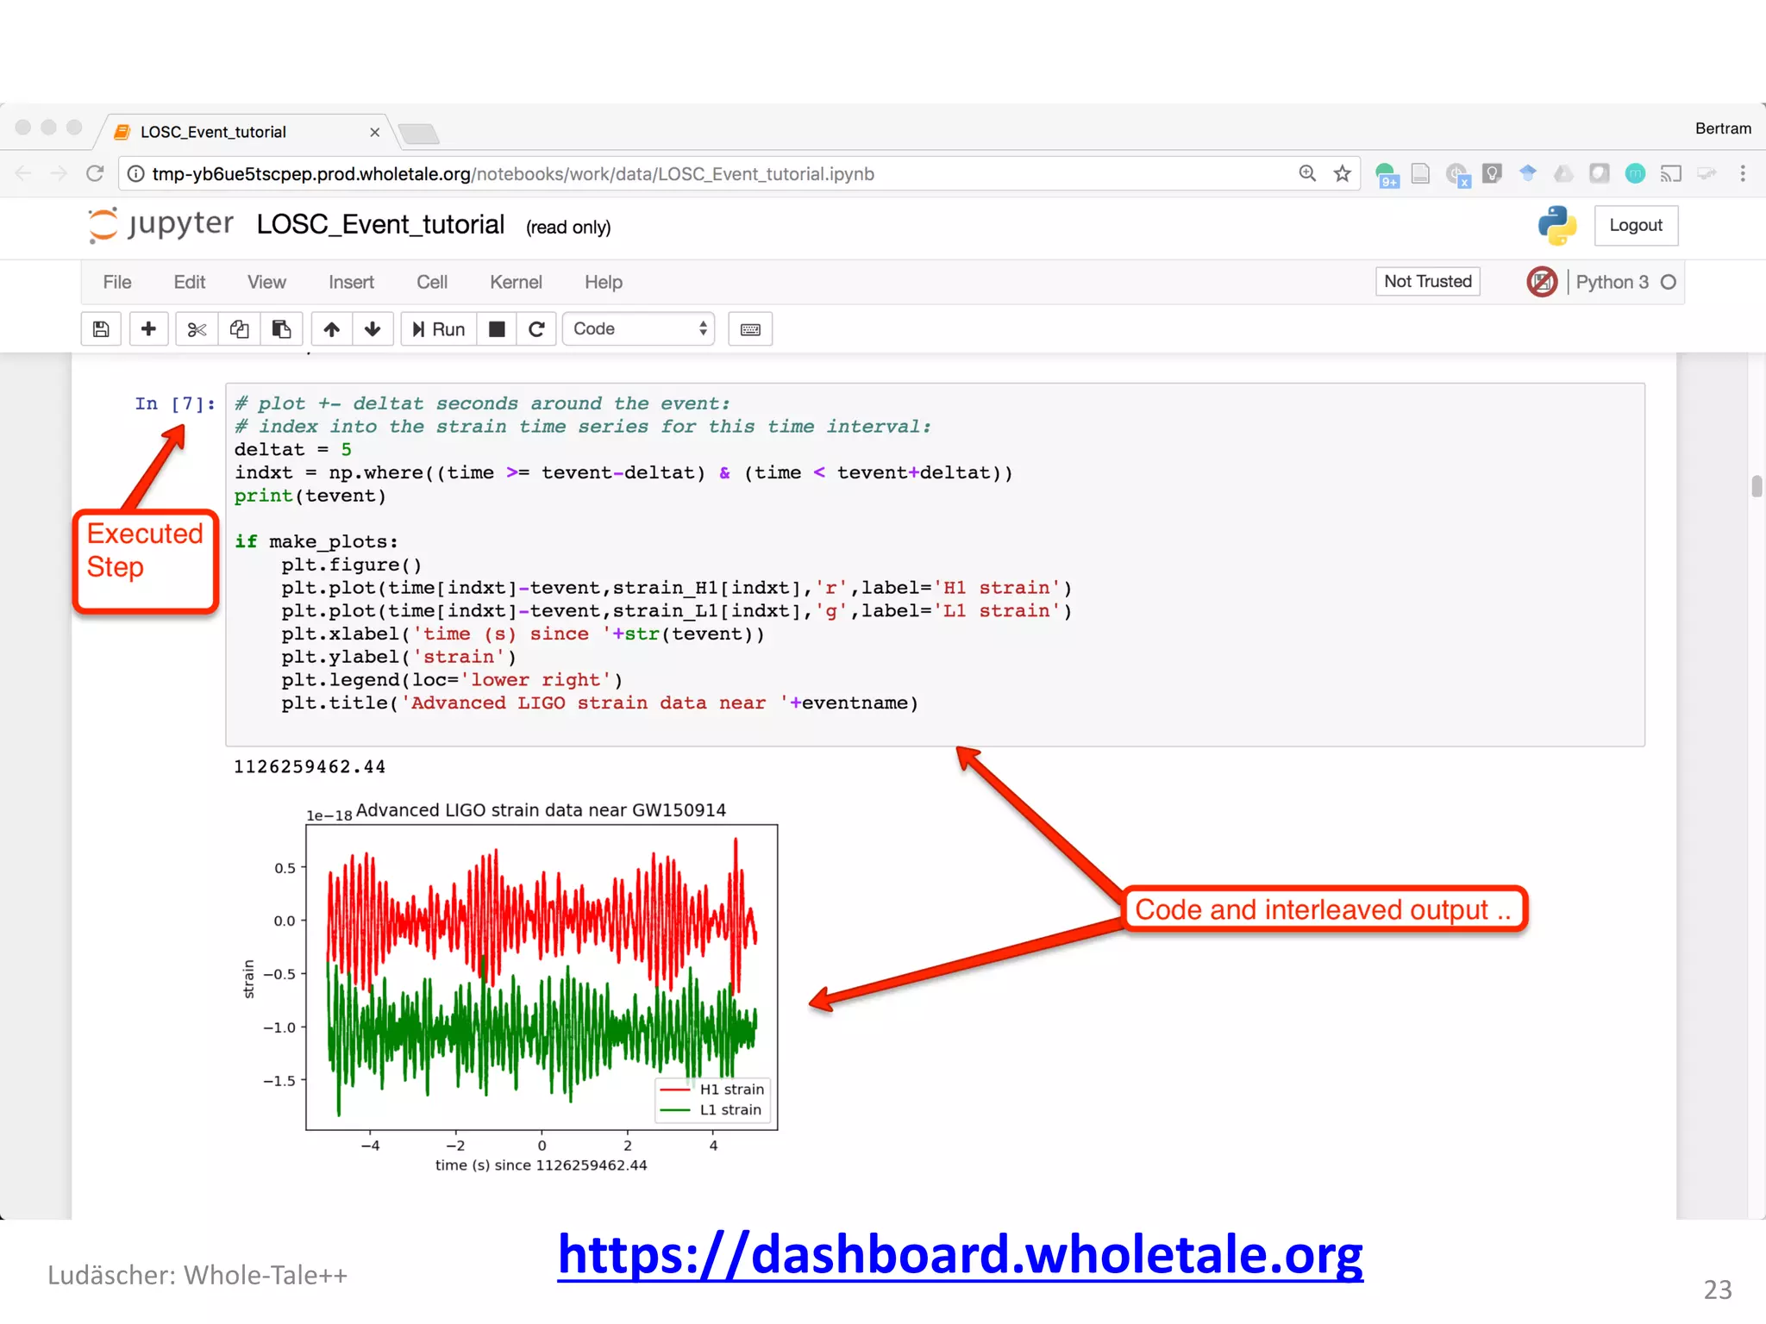Click the teal circular m extension icon
The height and width of the screenshot is (1324, 1766).
(1635, 173)
